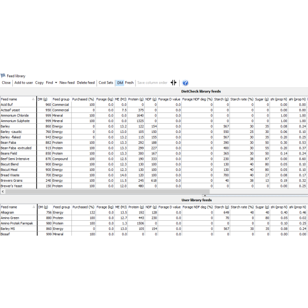The image size is (308, 308).
Task: Select the Bean Faba row
Action: pyautogui.click(x=154, y=143)
